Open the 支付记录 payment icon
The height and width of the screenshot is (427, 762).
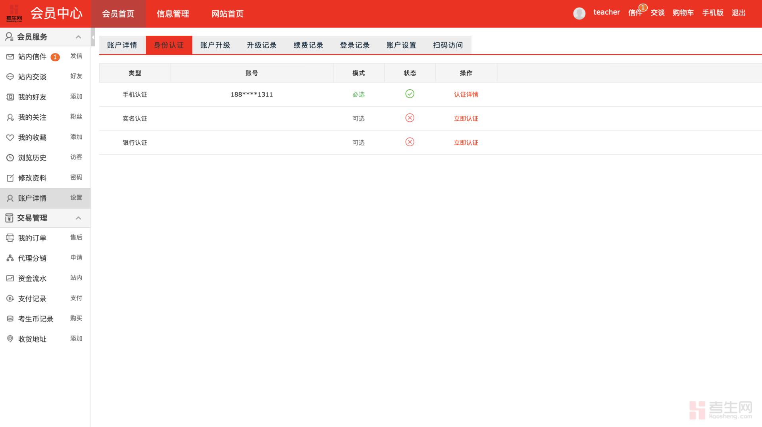coord(10,298)
